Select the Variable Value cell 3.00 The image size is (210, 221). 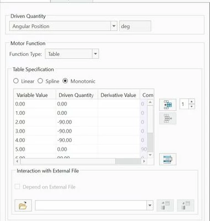pyautogui.click(x=35, y=131)
